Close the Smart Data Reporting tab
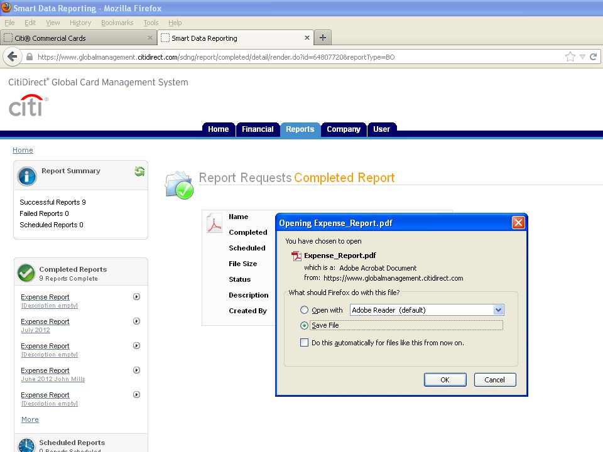603x452 pixels. [307, 38]
